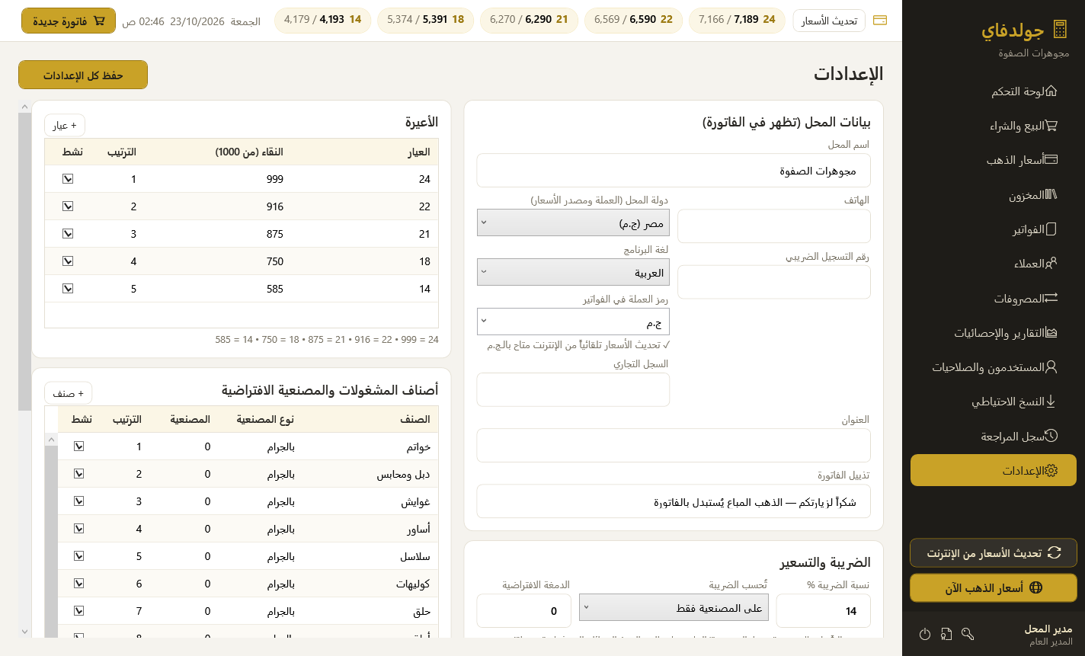Click the right panel vertical scrollbar track

coord(24,518)
